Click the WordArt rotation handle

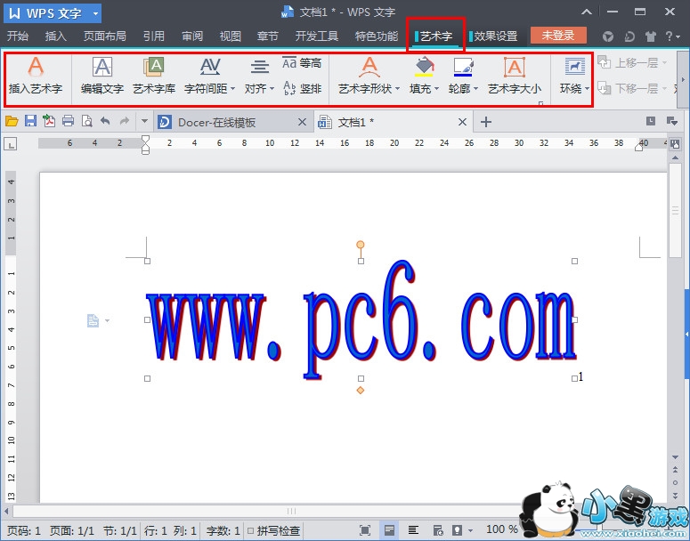pos(361,244)
